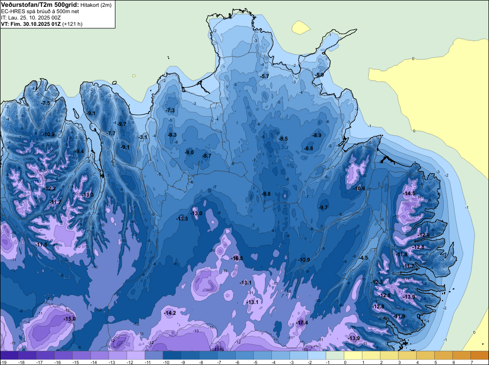Click the '-15.0' temperature label
Image resolution: width=489 pixels, height=365 pixels.
click(69, 319)
